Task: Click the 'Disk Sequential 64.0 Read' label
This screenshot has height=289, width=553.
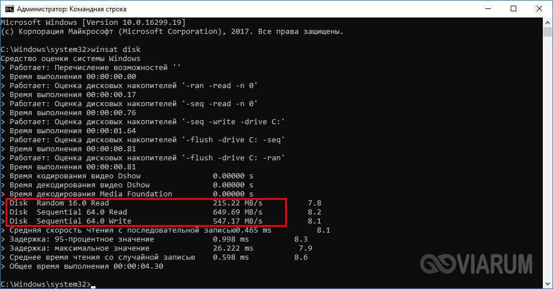Action: coord(68,212)
